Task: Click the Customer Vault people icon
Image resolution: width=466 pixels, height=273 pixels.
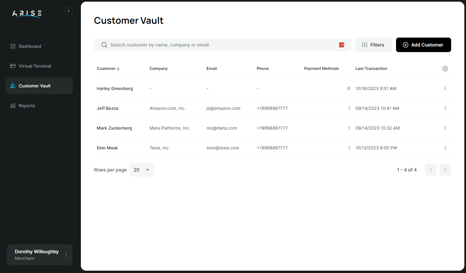Action: (x=13, y=86)
